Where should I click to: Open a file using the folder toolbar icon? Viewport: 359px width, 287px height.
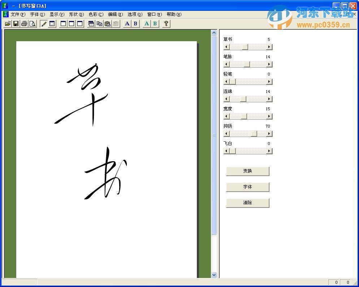[x=8, y=23]
